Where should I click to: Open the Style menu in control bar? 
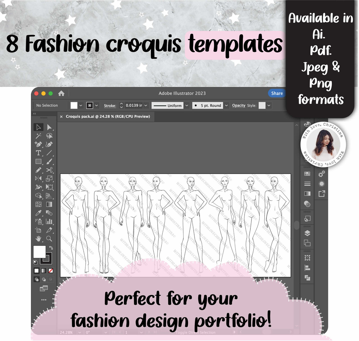coord(269,106)
